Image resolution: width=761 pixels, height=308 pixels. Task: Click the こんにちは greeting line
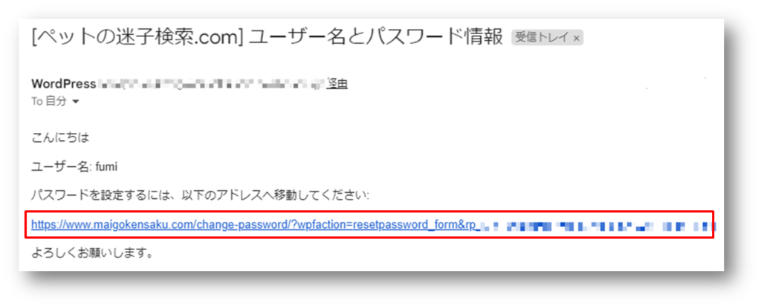[61, 138]
